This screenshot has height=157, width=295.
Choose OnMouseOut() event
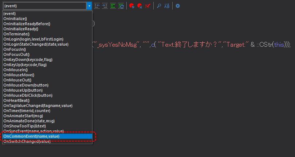click(x=47, y=80)
